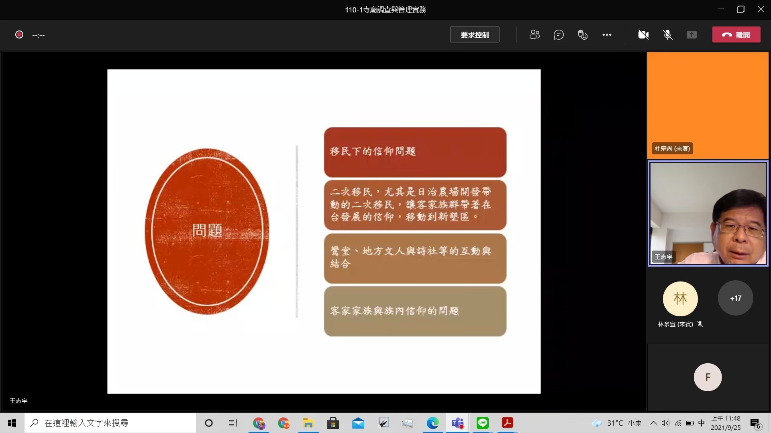Toggle the share screen tray button
Screen dimensions: 771x433
pos(691,35)
